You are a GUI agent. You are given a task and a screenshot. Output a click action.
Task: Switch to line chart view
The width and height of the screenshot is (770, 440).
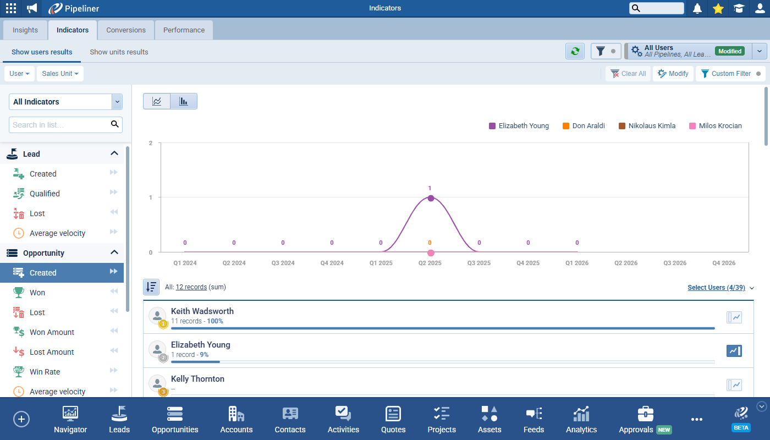157,101
